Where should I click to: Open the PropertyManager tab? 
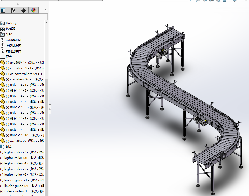[x=3, y=10]
